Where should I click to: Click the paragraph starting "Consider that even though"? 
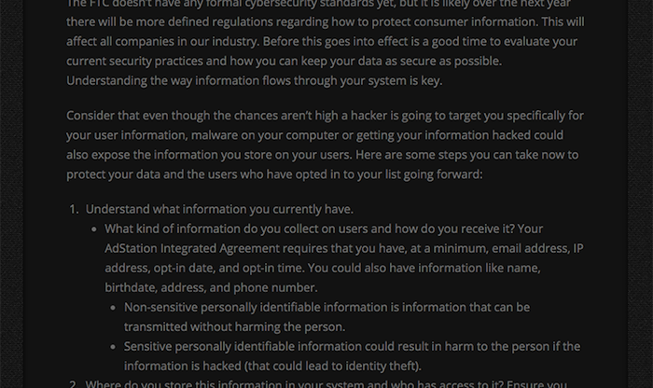tap(325, 145)
